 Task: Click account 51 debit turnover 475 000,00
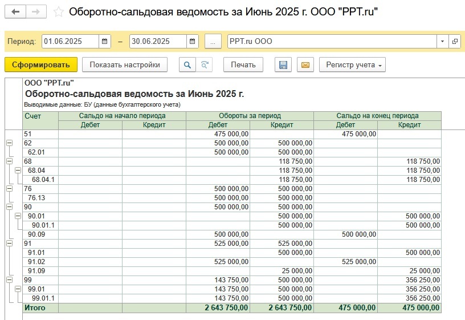tap(218, 134)
